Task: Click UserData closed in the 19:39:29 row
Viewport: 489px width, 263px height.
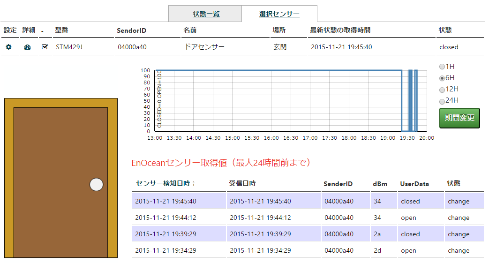Action: click(x=410, y=234)
